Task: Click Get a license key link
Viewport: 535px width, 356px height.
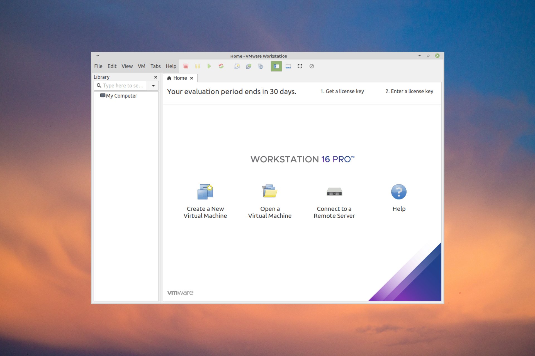Action: [x=342, y=91]
